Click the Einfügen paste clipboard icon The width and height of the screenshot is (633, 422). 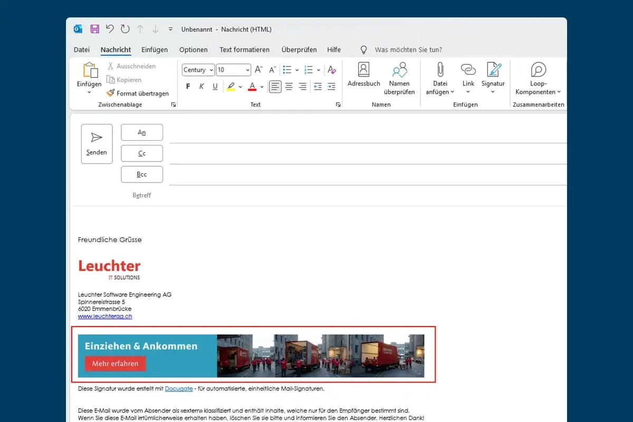[x=90, y=70]
